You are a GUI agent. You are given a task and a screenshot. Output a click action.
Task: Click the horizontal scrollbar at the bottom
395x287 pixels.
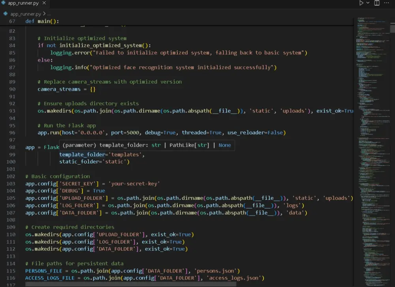tap(131, 284)
